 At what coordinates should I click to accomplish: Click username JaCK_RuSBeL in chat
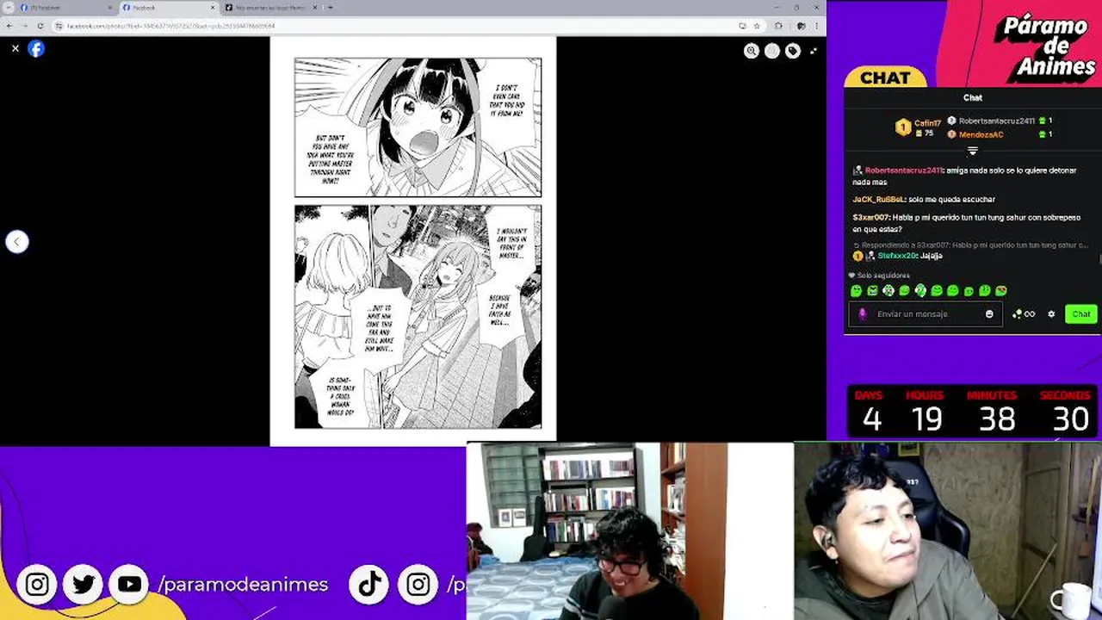point(877,200)
